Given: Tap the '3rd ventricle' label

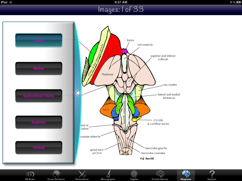Looking at the screenshot, I should coord(145,45).
